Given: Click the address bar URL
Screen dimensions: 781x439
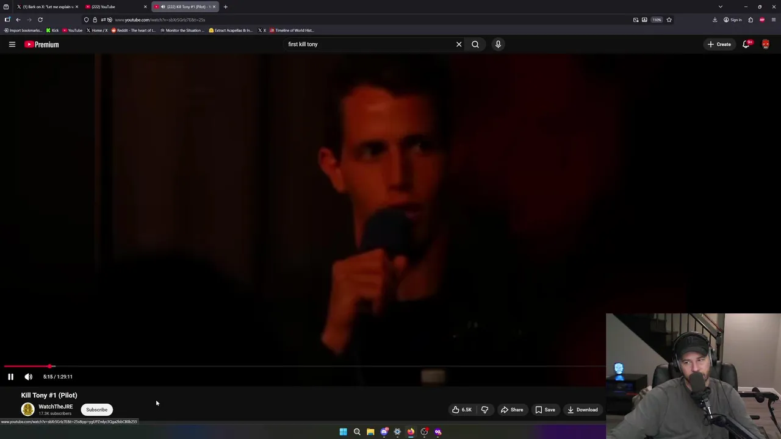Looking at the screenshot, I should click(160, 20).
